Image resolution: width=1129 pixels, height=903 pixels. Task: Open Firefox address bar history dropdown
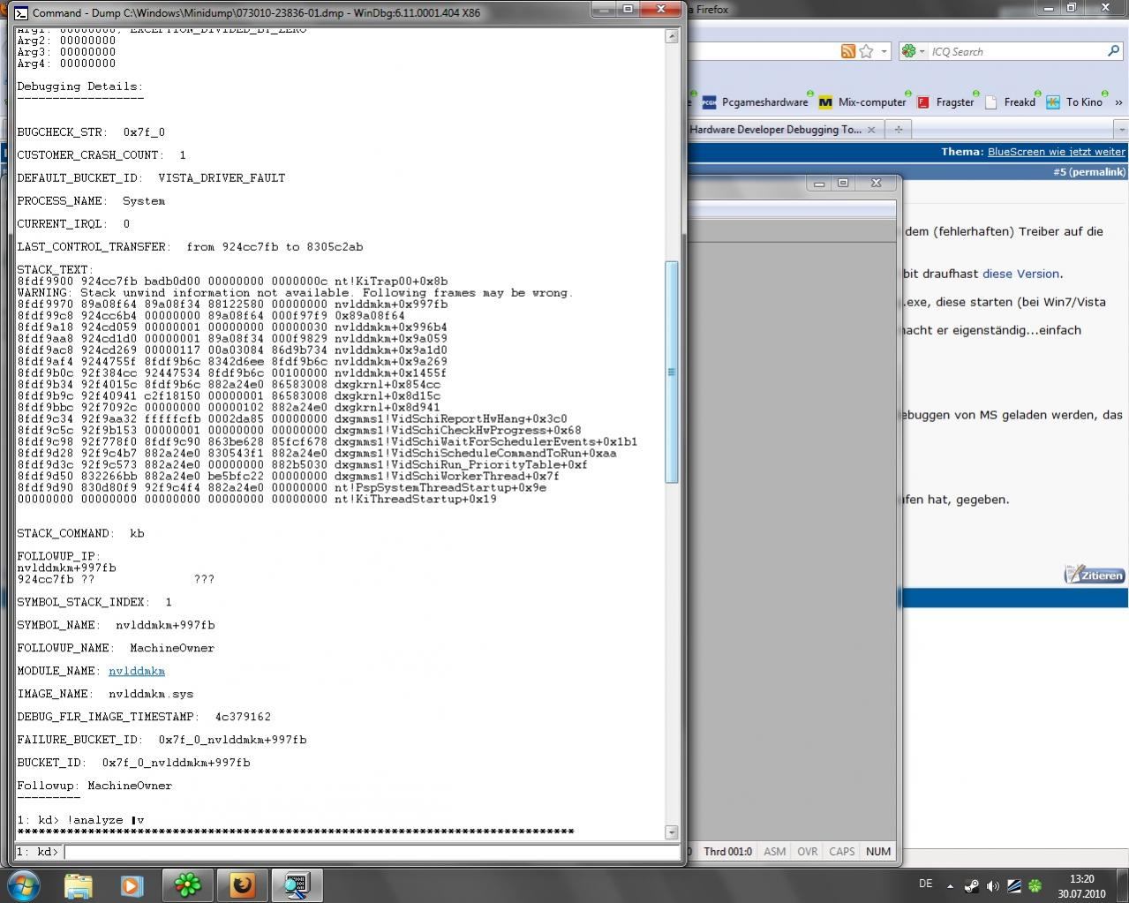[884, 51]
